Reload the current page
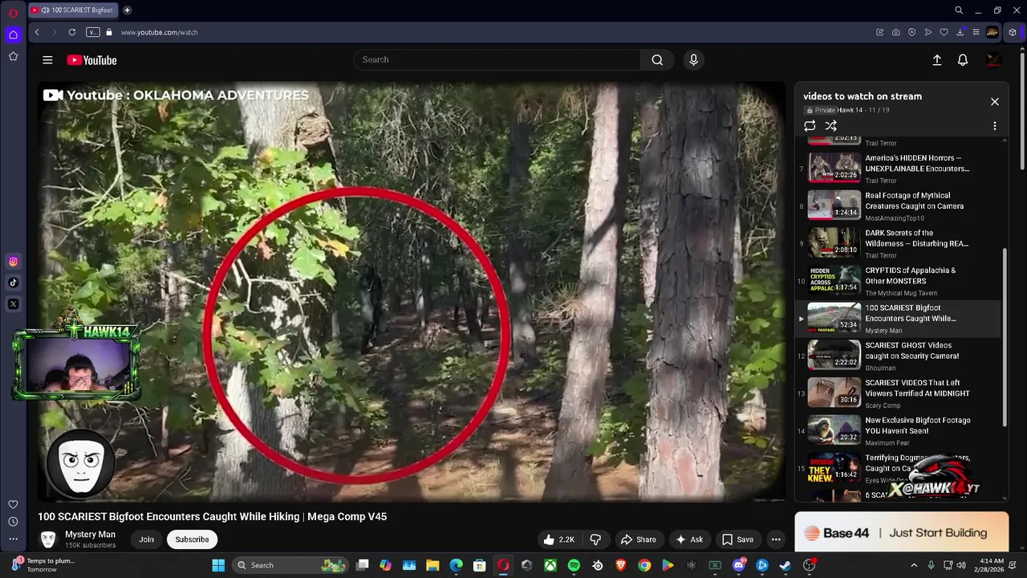Viewport: 1027px width, 578px height. pos(72,32)
